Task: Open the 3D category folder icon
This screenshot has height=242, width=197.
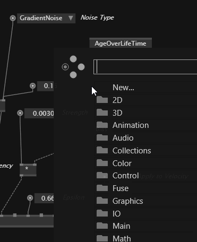Action: tap(102, 113)
